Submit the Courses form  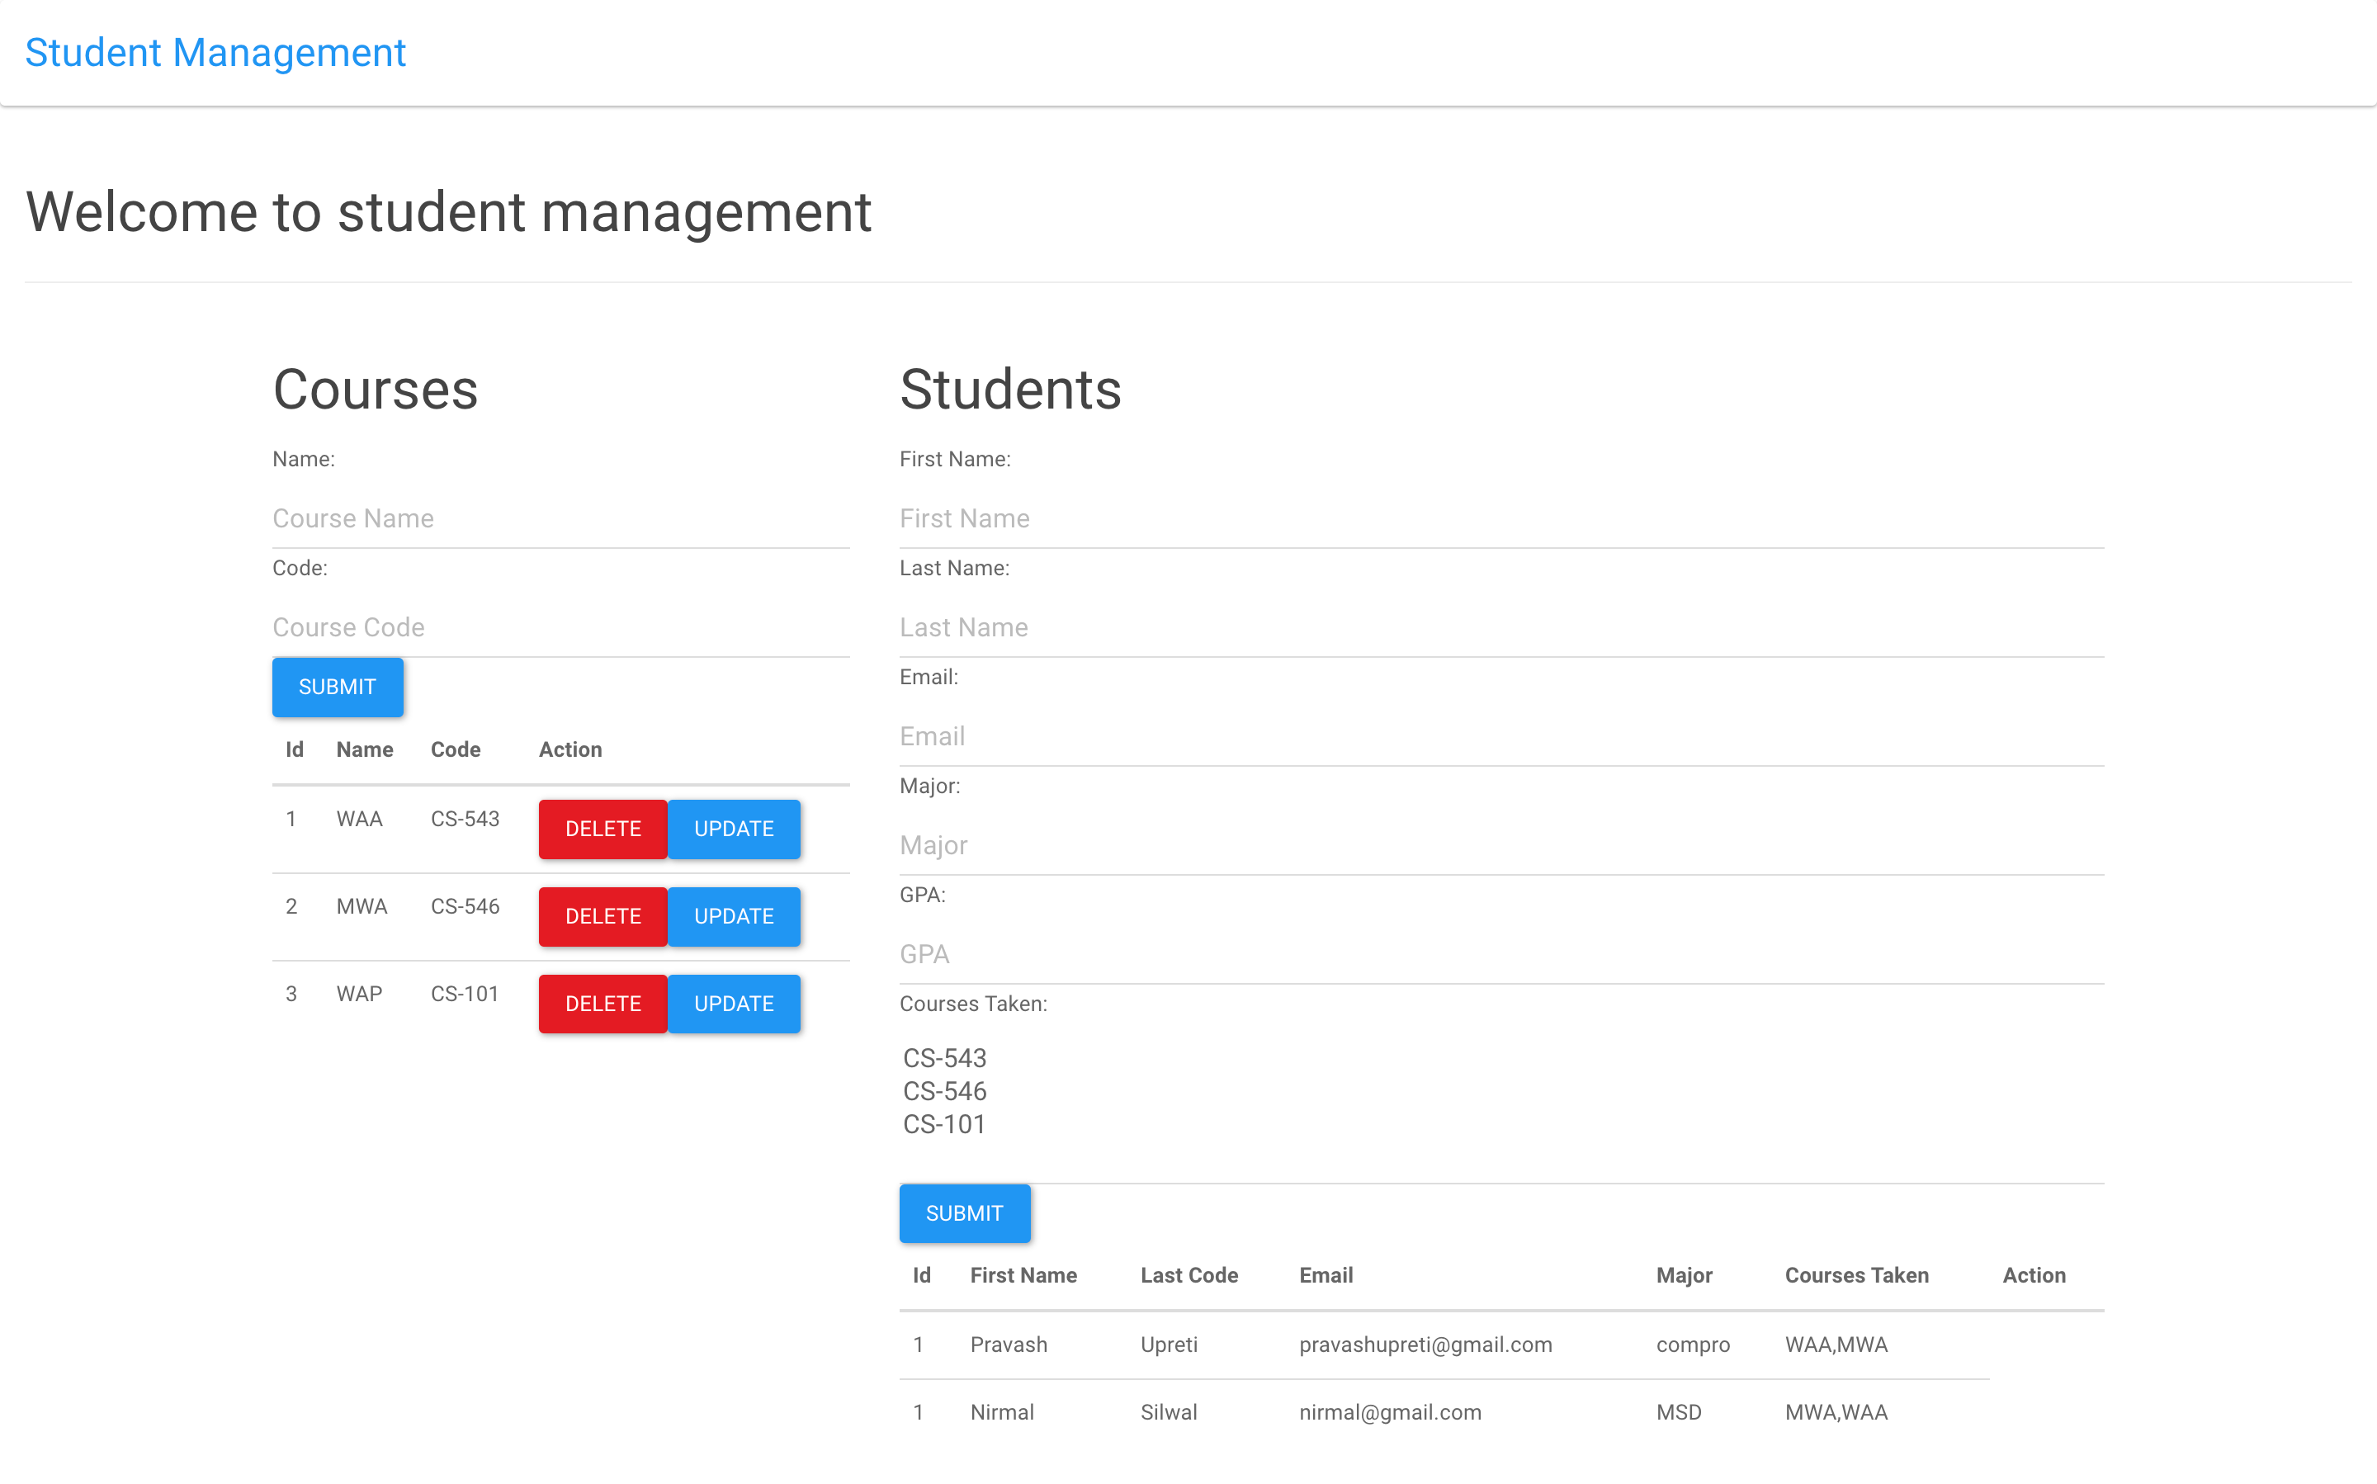pos(337,687)
